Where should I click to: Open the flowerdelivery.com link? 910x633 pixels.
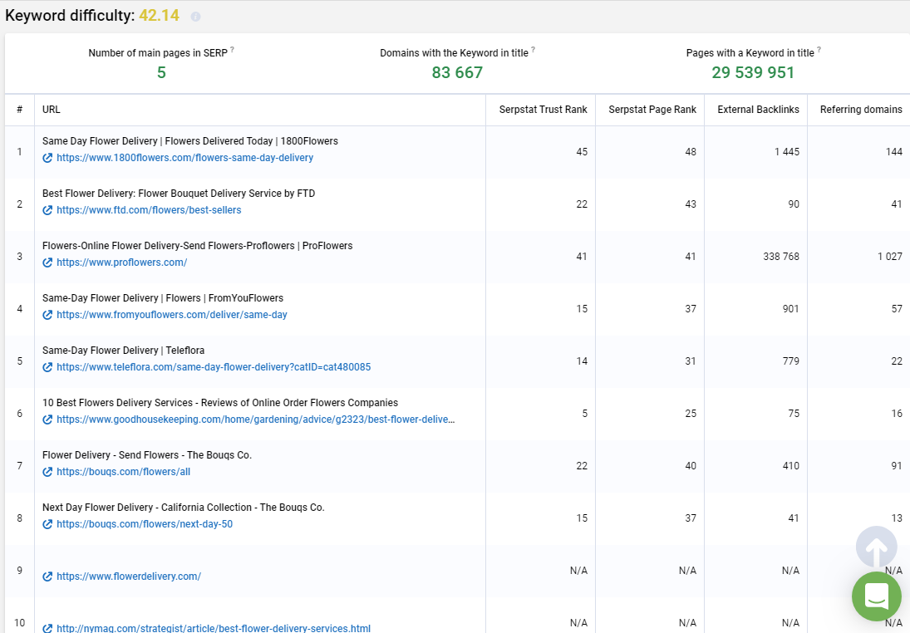pos(129,577)
